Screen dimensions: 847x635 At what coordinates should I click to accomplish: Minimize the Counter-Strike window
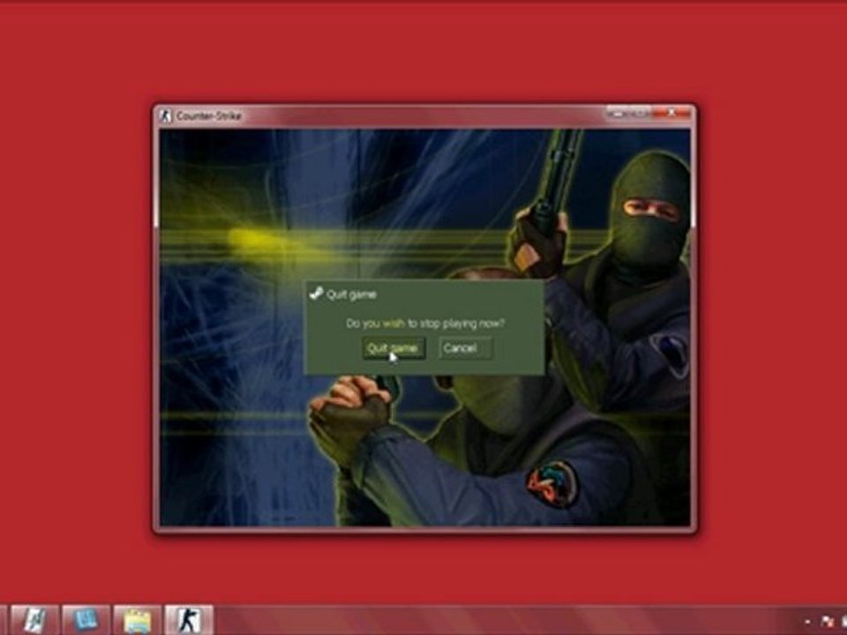(x=618, y=114)
